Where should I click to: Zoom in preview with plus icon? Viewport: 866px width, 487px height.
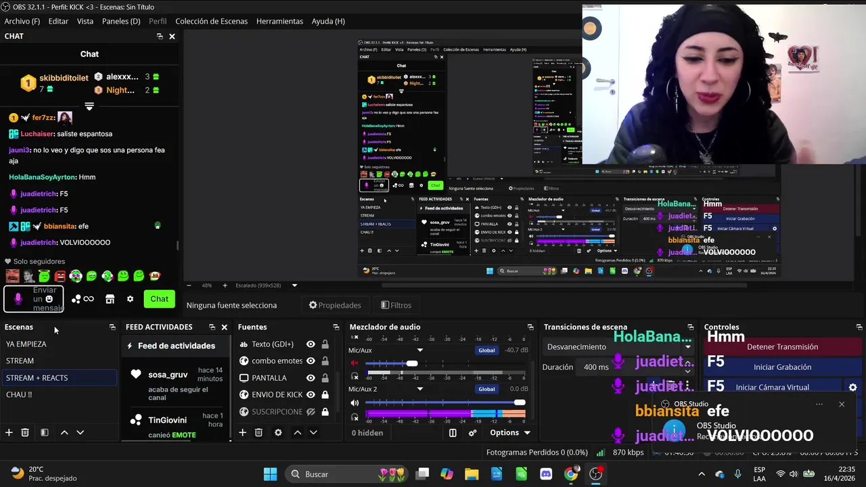[225, 285]
